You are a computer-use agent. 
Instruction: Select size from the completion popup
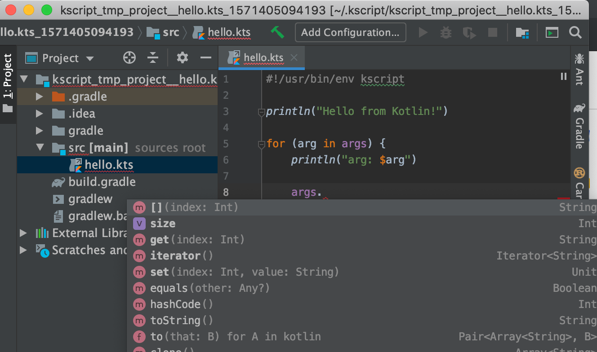163,223
